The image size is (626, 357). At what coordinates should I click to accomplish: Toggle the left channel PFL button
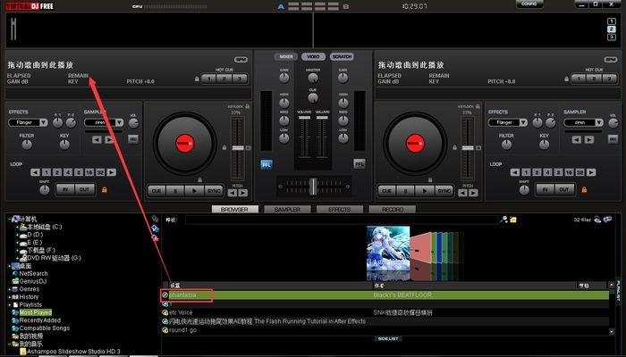click(266, 164)
